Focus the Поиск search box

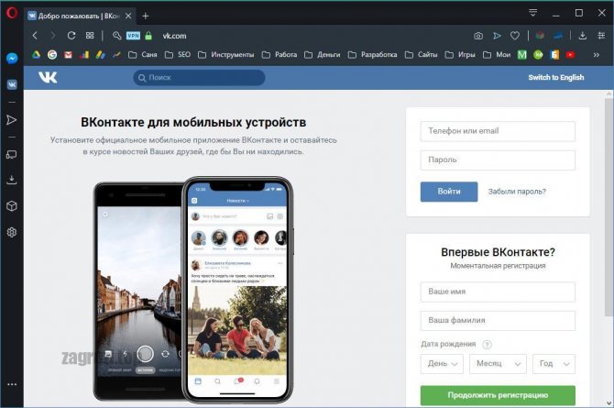[199, 78]
